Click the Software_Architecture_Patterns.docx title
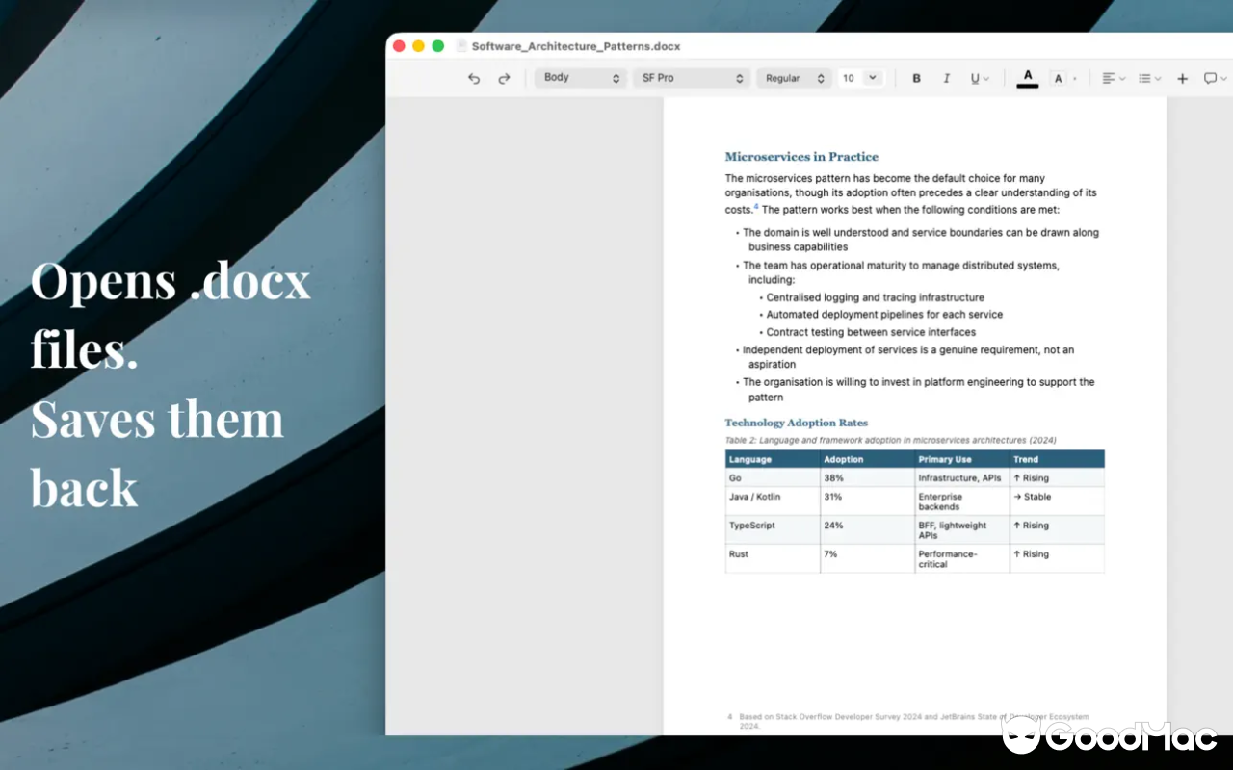 (576, 46)
